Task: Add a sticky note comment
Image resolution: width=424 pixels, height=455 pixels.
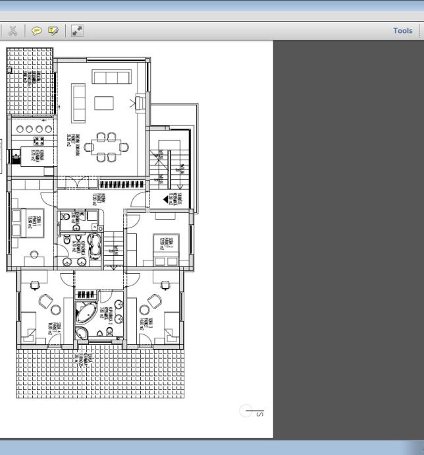Action: (x=36, y=31)
